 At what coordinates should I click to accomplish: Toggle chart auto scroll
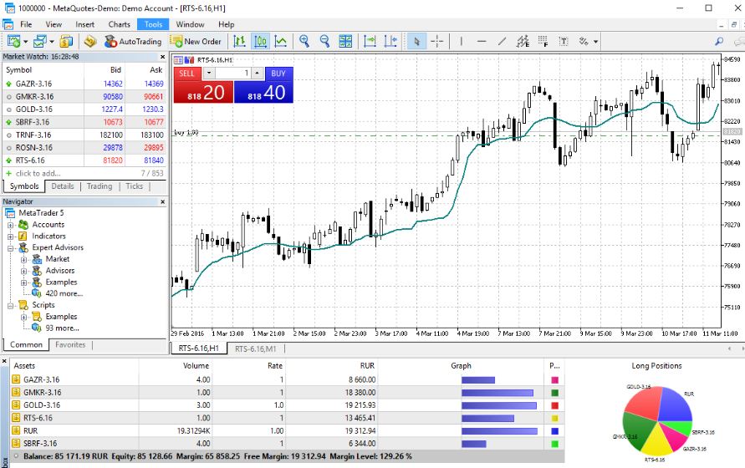click(x=370, y=41)
